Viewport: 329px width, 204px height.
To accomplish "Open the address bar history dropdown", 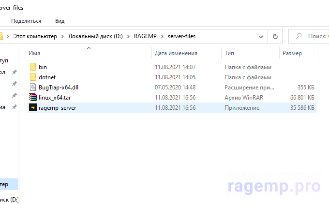I will point(261,37).
